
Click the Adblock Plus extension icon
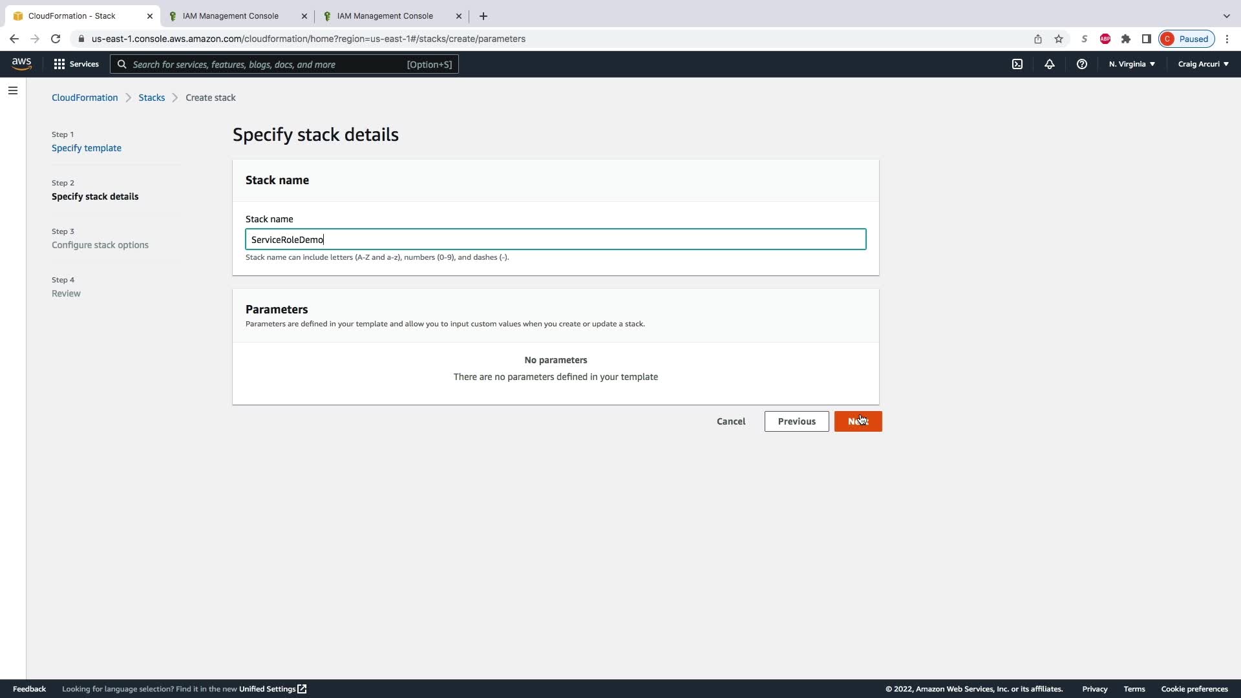1105,39
